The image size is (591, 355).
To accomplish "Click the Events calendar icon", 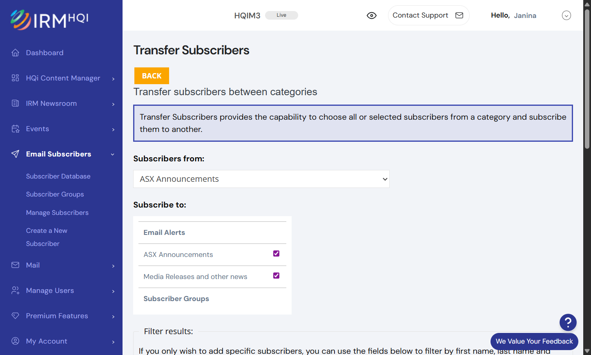I will [x=16, y=129].
